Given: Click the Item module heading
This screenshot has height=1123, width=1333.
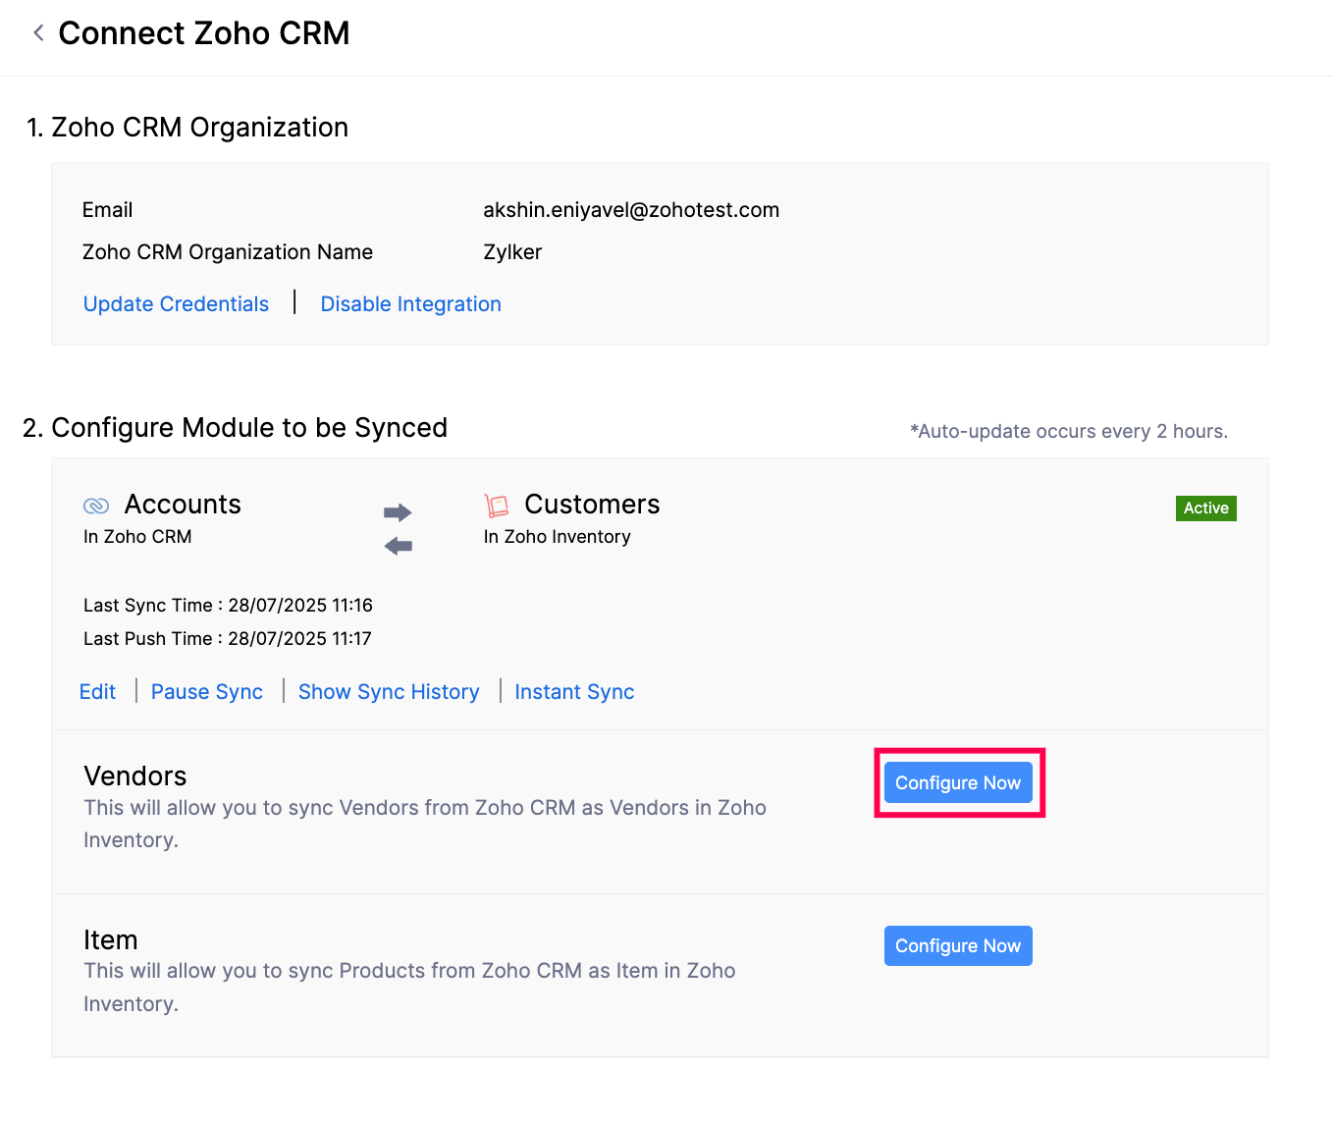Looking at the screenshot, I should point(111,939).
